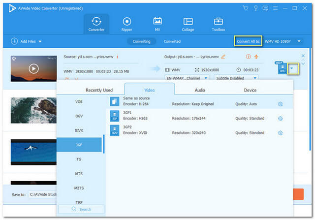Click the source file info icon
Viewport: 315px width, 220px height.
(x=117, y=57)
